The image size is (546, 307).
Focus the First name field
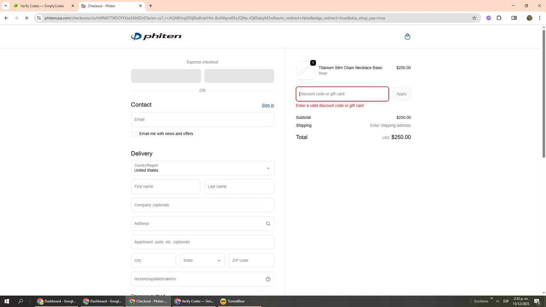pyautogui.click(x=166, y=187)
